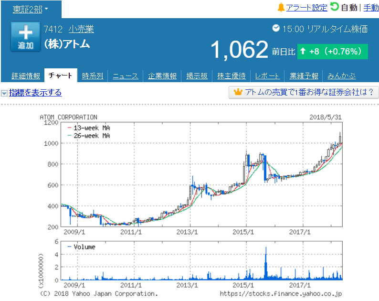Open the 掲示板 tab
Image resolution: width=379 pixels, height=301 pixels.
[x=197, y=76]
